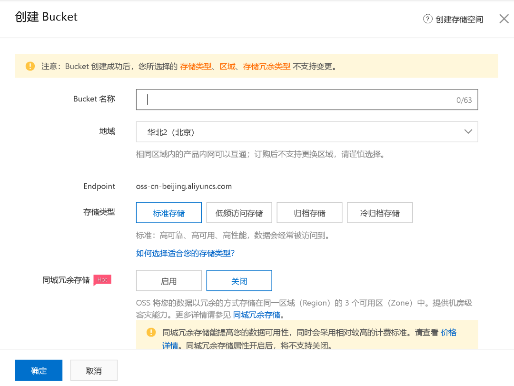Select 标准存储 storage type
The width and height of the screenshot is (514, 386).
pos(169,213)
